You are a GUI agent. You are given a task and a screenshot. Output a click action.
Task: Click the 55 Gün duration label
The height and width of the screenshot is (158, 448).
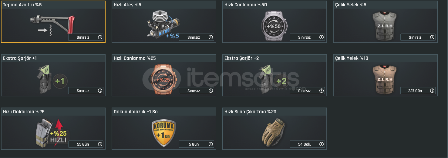(x=83, y=144)
